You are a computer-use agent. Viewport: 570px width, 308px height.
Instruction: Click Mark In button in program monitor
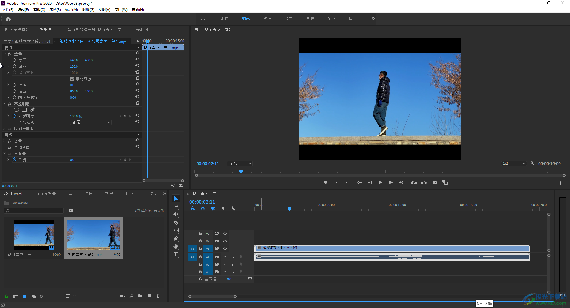click(337, 183)
